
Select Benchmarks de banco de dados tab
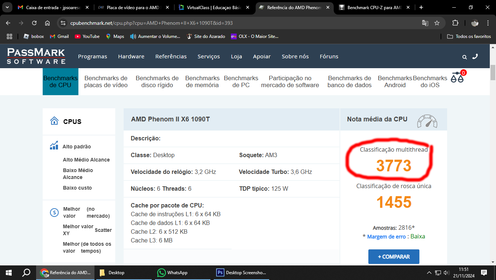(x=349, y=82)
